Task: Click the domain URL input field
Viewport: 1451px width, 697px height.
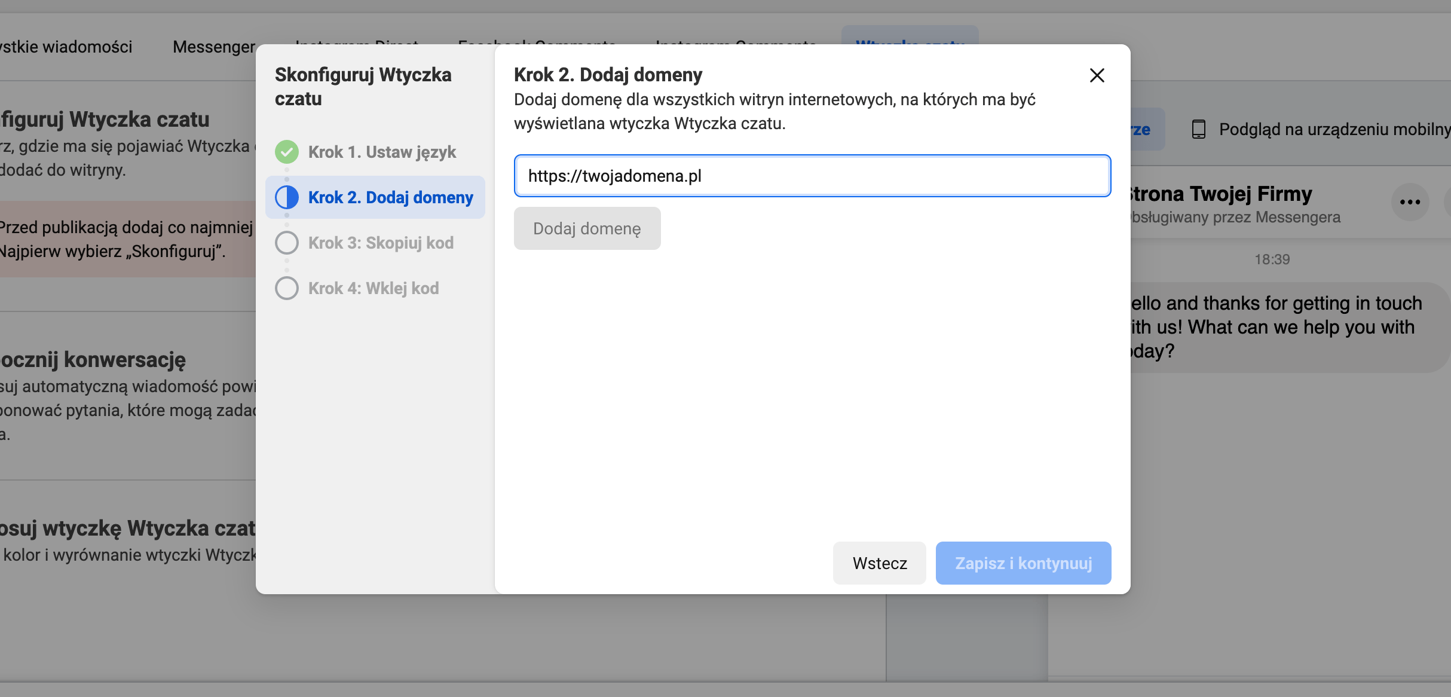Action: click(812, 176)
